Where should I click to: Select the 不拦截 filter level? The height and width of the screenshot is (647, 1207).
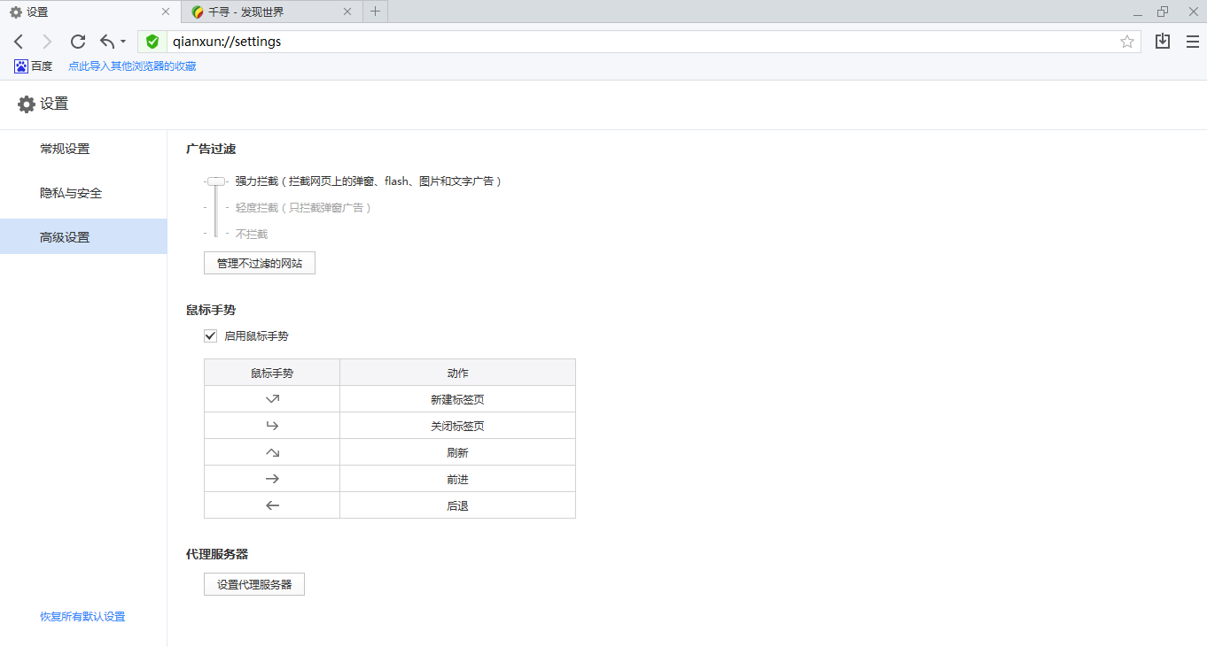(251, 235)
